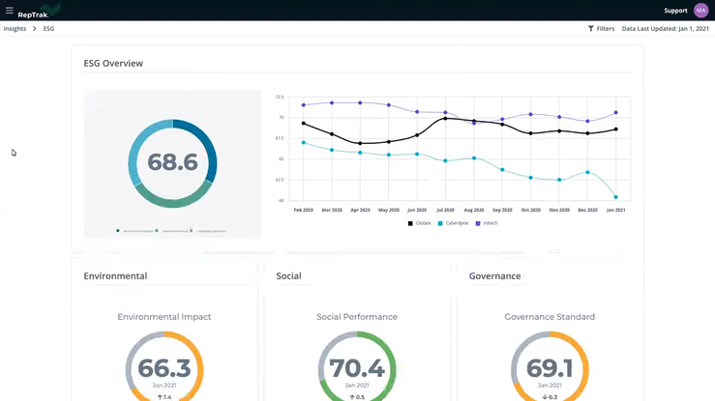Toggle the Intech legend series
The width and height of the screenshot is (715, 401).
tap(487, 223)
